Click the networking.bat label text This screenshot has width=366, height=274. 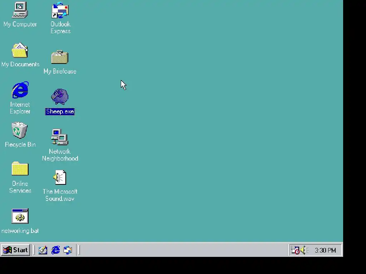click(20, 231)
